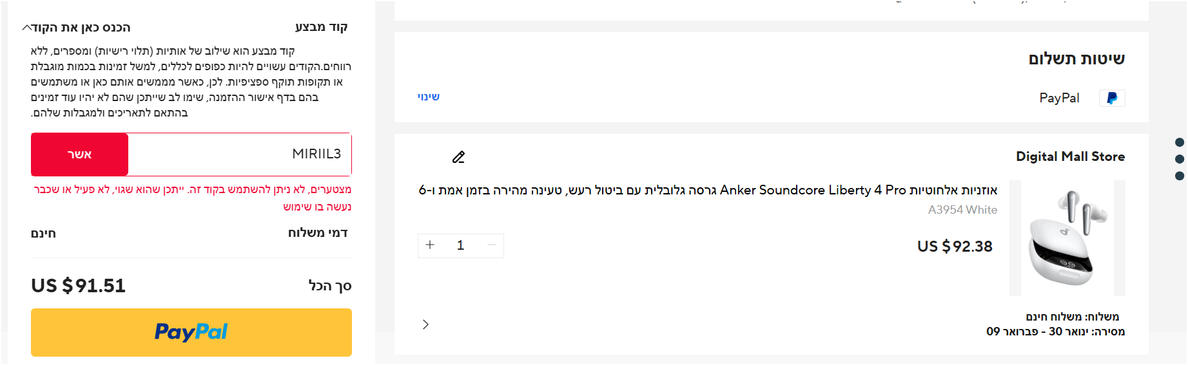Click the PayPal payment method label
Image resolution: width=1188 pixels, height=365 pixels.
point(1059,98)
